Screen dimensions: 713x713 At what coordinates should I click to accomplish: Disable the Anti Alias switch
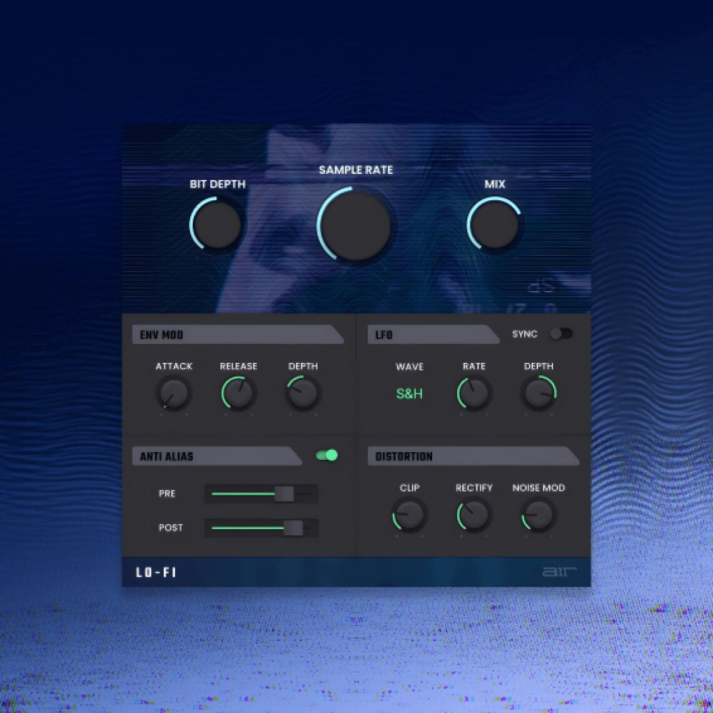327,455
